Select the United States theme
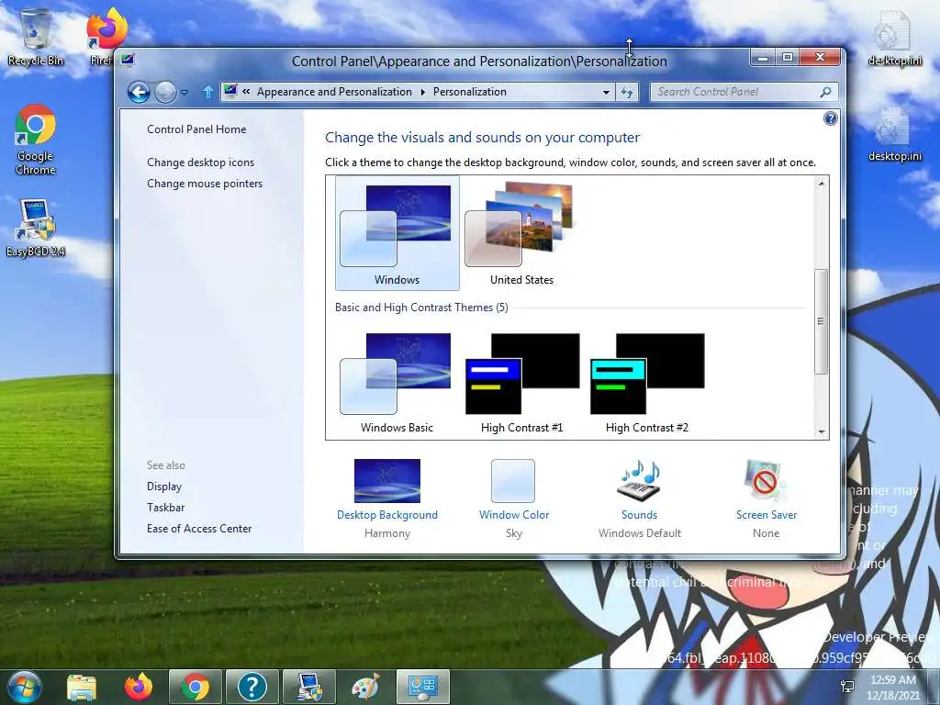This screenshot has width=940, height=705. tap(521, 233)
